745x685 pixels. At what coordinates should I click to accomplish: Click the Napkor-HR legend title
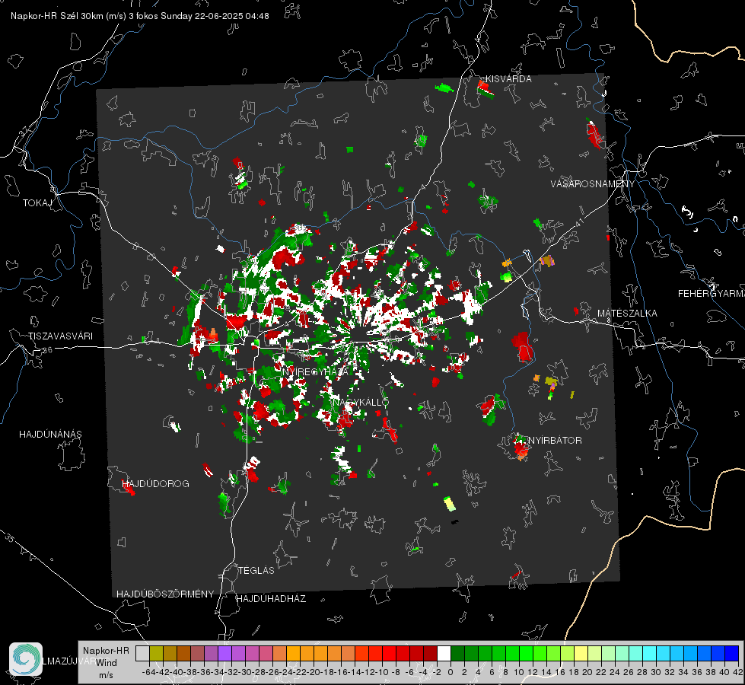coord(106,651)
